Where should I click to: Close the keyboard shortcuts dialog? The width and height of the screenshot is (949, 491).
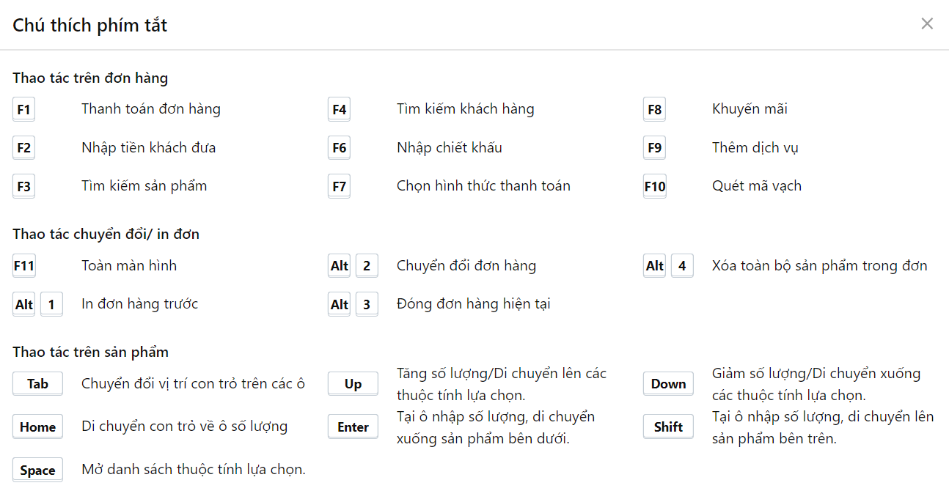927,23
